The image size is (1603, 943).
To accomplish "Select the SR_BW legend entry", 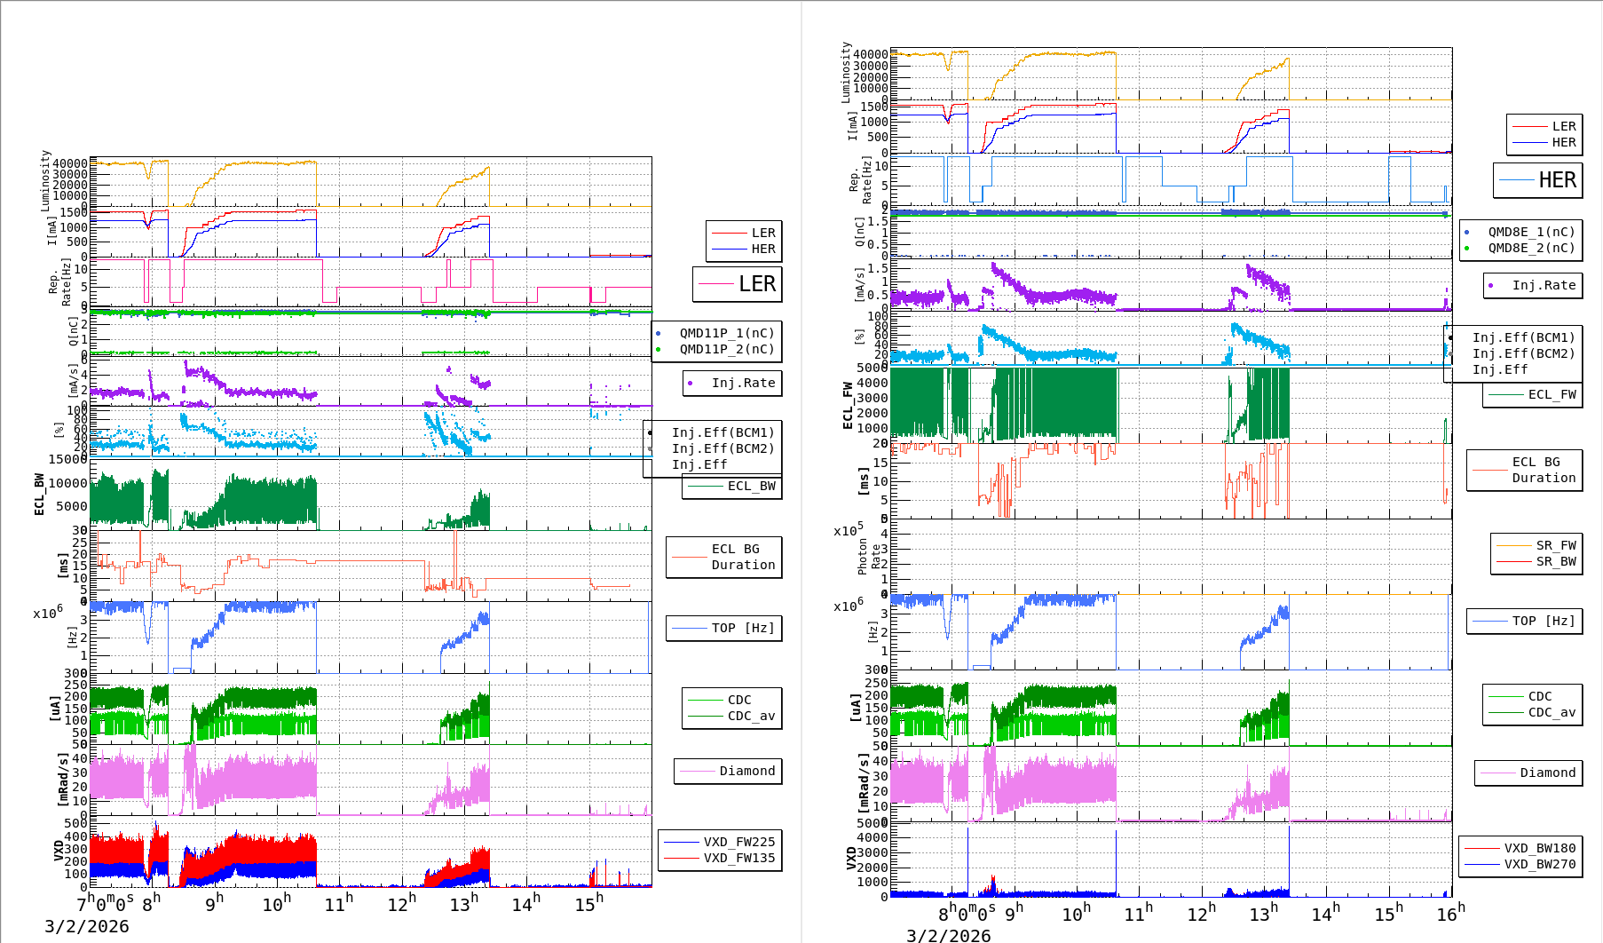I will pyautogui.click(x=1536, y=561).
